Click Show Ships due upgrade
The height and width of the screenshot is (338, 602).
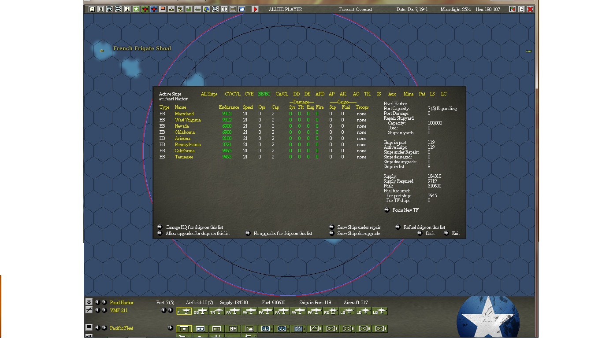(358, 233)
